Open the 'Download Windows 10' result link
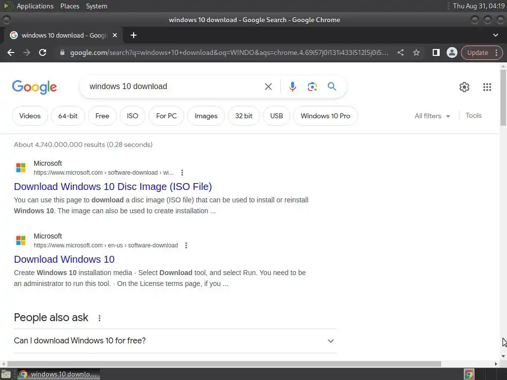Image resolution: width=507 pixels, height=380 pixels. (x=64, y=259)
